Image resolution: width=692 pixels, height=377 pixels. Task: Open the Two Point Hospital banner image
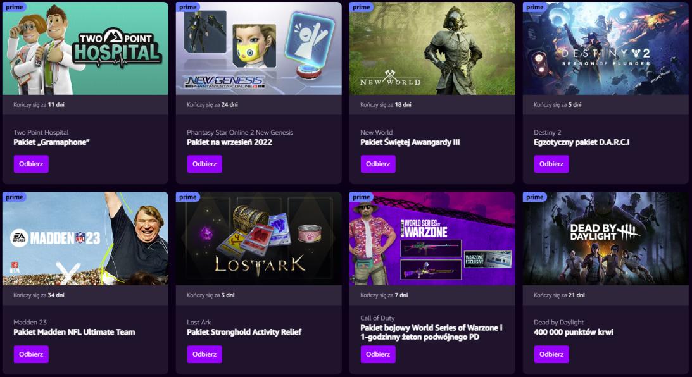[85, 49]
